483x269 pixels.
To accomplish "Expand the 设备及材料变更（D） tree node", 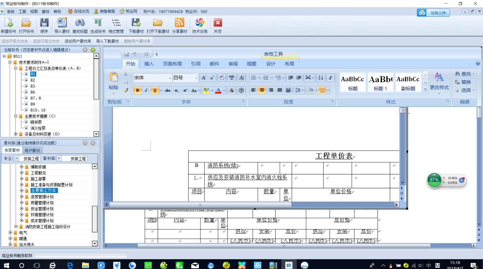I will click(16, 134).
